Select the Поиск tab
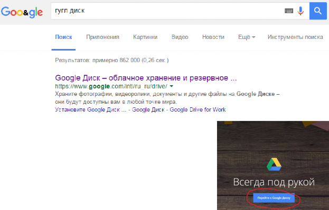The image size is (329, 210). pyautogui.click(x=63, y=37)
